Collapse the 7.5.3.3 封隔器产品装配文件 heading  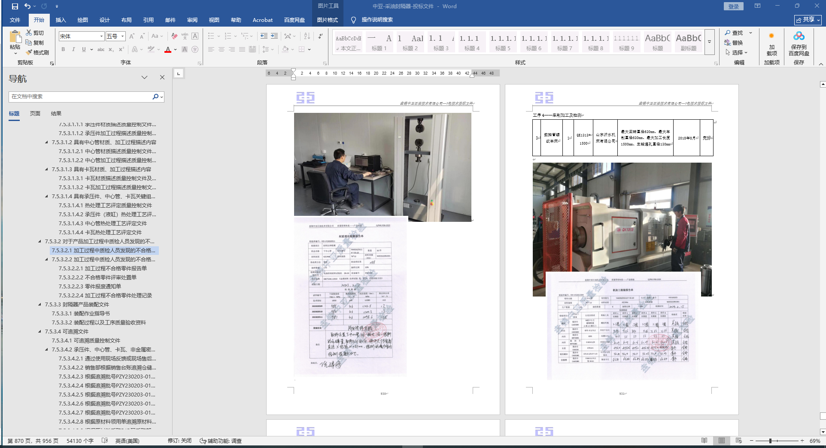[40, 305]
